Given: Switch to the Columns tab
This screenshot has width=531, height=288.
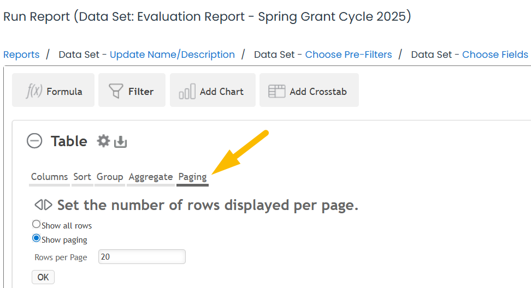Looking at the screenshot, I should [x=50, y=177].
